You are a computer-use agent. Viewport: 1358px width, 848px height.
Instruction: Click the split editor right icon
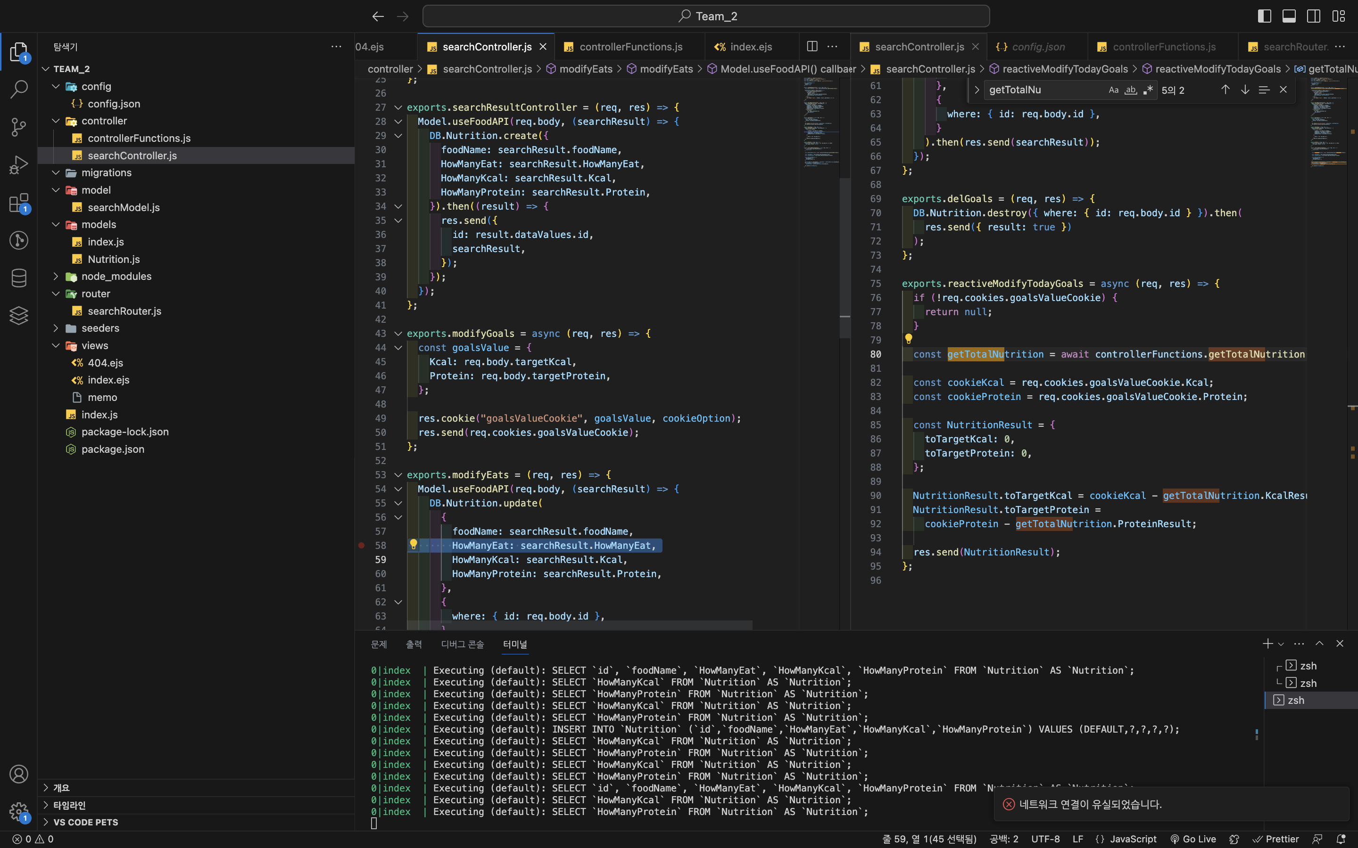811,47
